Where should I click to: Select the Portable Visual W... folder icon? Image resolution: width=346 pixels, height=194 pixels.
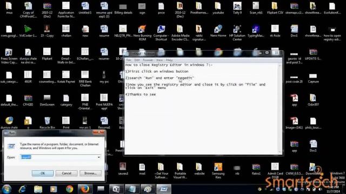[x=180, y=171]
